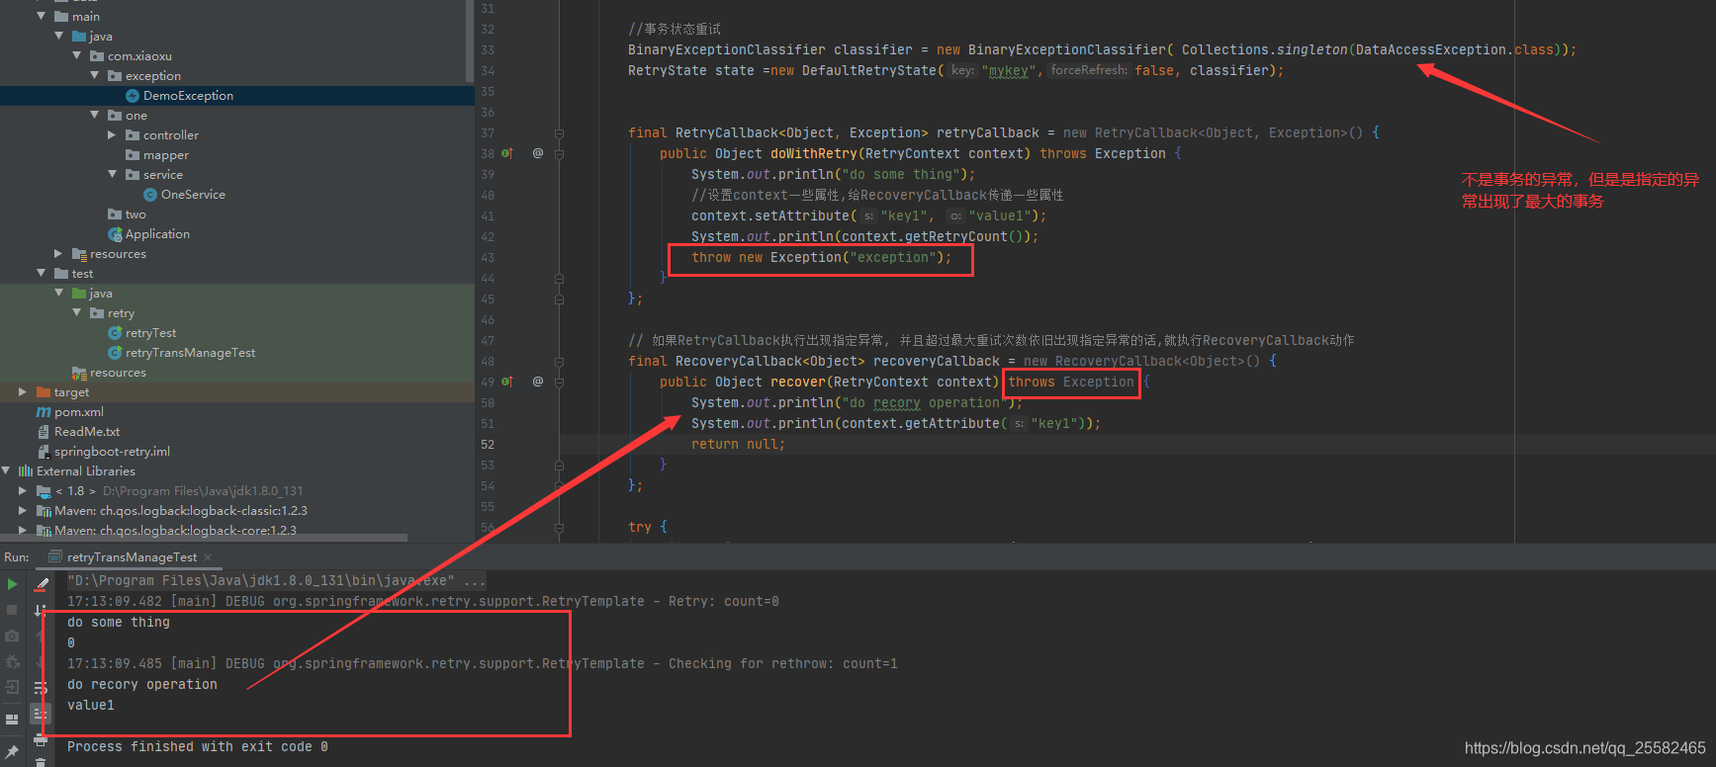
Task: Place the cursor on line 52, return null
Action: [738, 444]
